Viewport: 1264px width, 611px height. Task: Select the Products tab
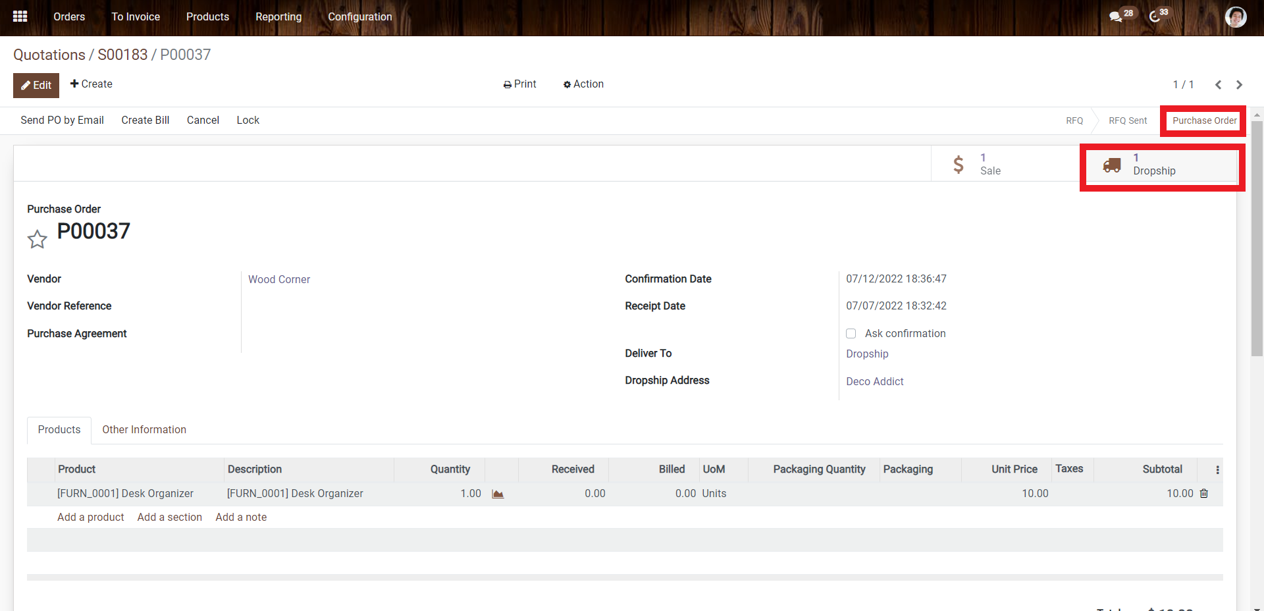click(59, 430)
